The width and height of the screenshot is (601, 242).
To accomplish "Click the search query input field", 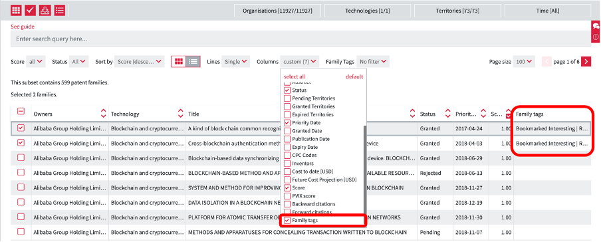I will pos(301,39).
